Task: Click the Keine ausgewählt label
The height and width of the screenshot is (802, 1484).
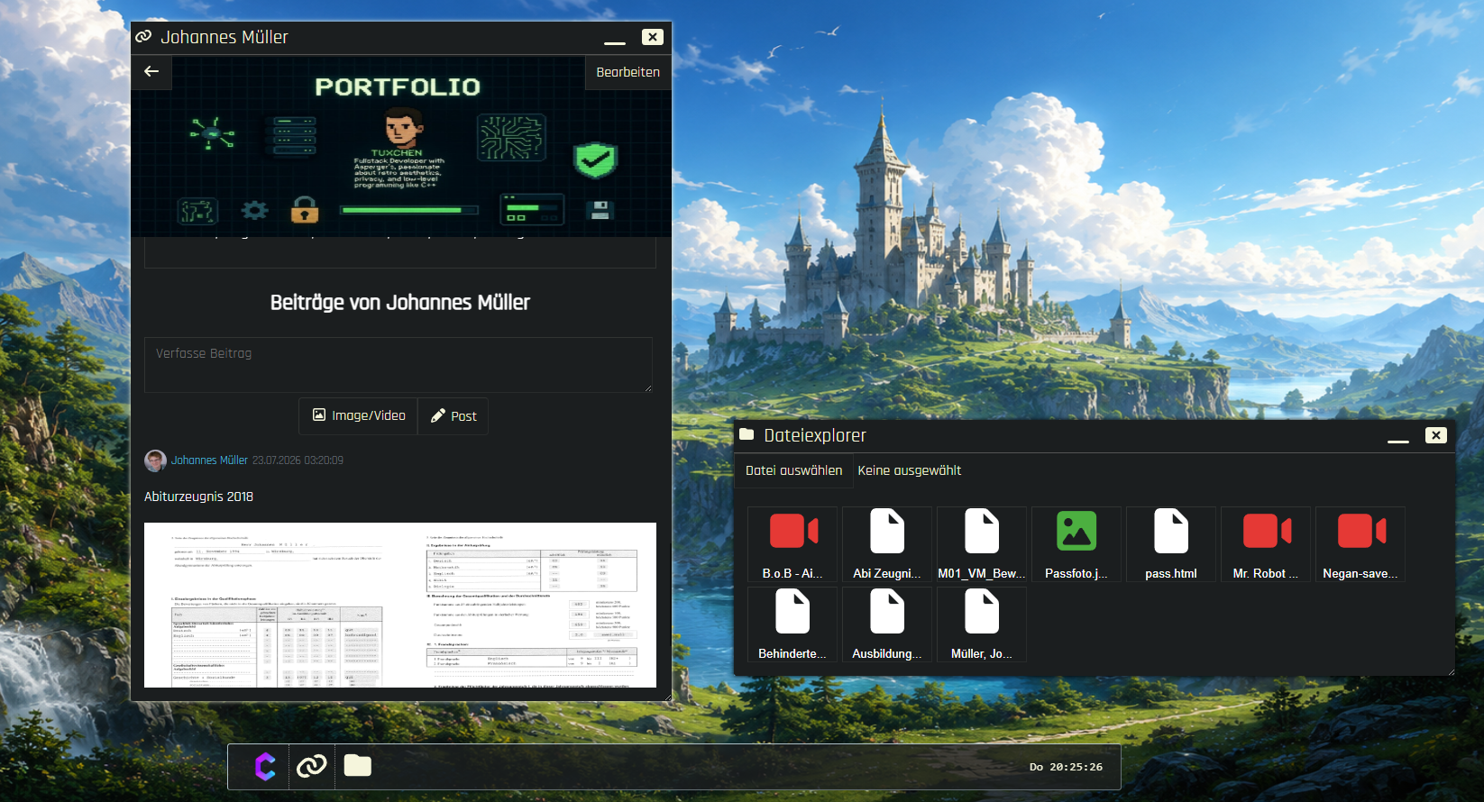Action: coord(909,470)
